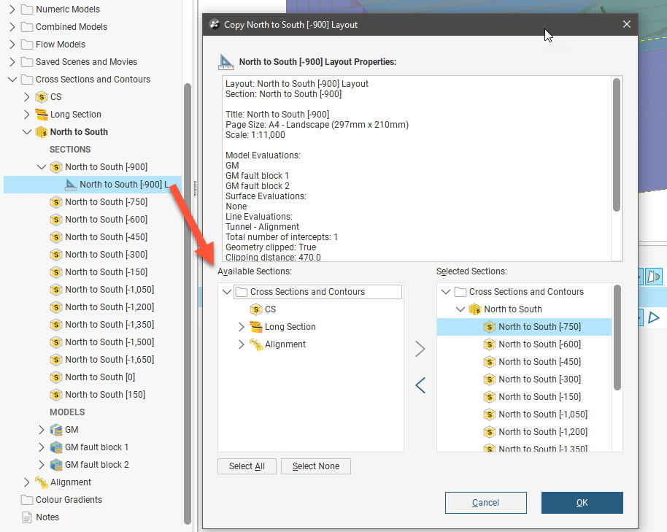Click the Long Section icon in Available Sections

(x=255, y=327)
